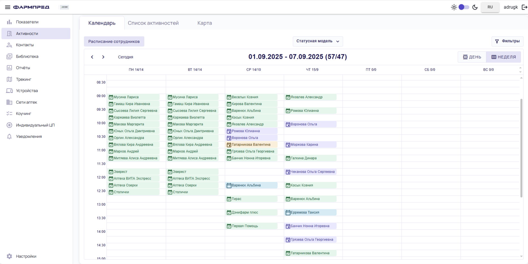Image resolution: width=528 pixels, height=264 pixels.
Task: Expand the Статусная модель dropdown
Action: 318,41
